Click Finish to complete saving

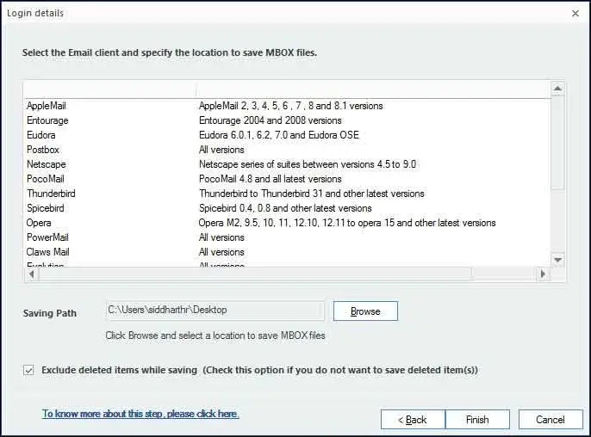pos(477,419)
